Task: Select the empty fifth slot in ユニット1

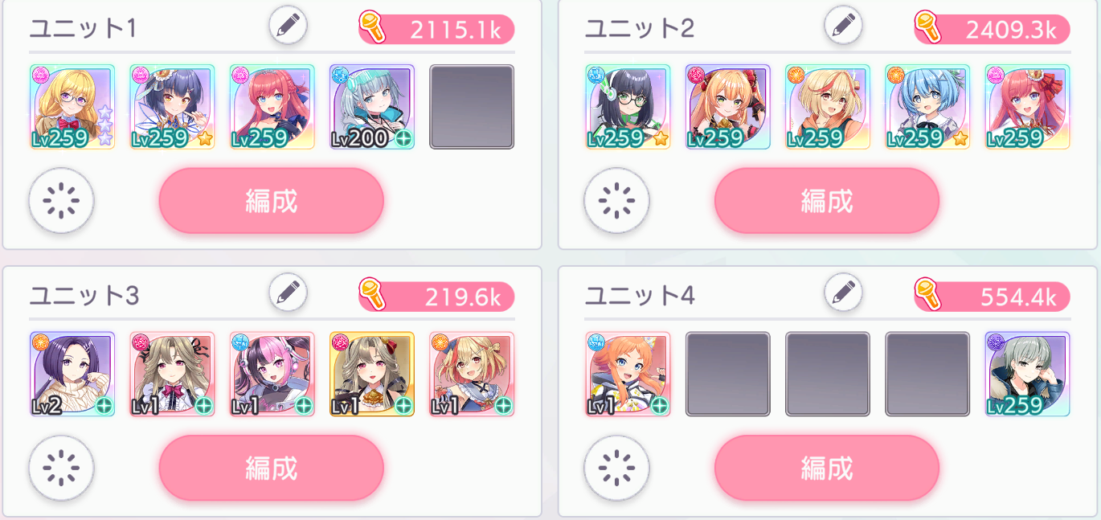Action: (x=472, y=107)
